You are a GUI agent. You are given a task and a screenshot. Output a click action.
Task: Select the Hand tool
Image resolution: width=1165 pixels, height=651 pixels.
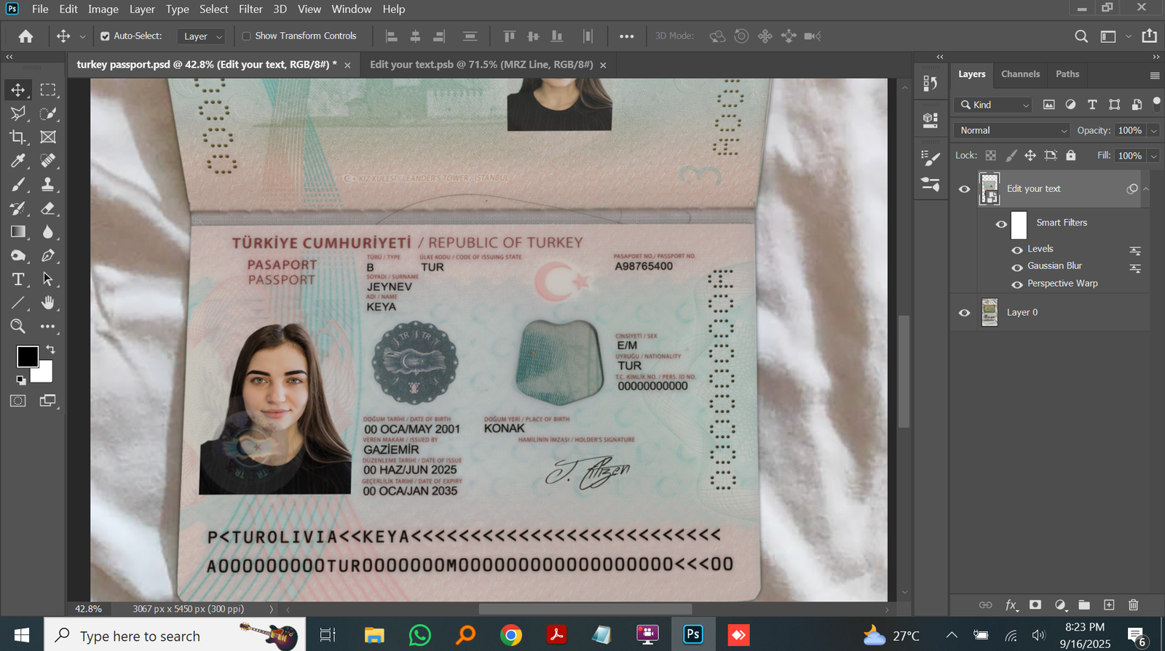point(48,303)
